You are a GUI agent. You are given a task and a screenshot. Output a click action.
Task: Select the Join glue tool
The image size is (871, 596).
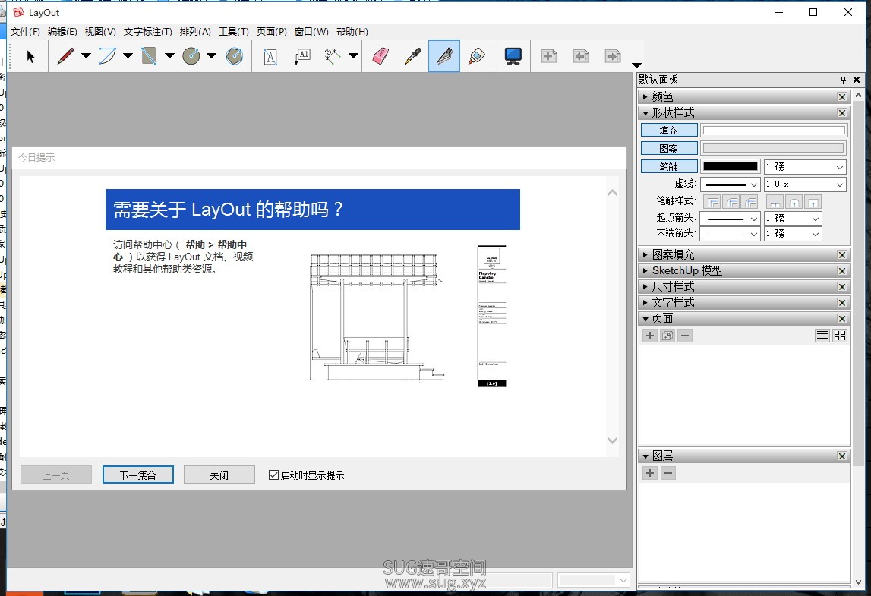pos(477,56)
